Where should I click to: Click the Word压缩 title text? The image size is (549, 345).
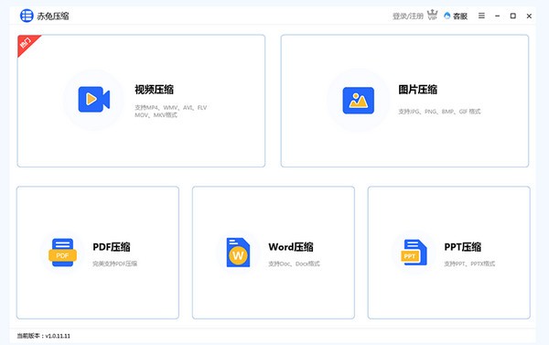coord(291,247)
